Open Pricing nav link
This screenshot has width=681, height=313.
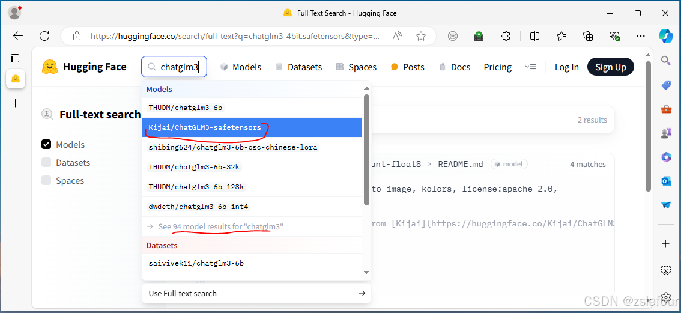[x=498, y=67]
